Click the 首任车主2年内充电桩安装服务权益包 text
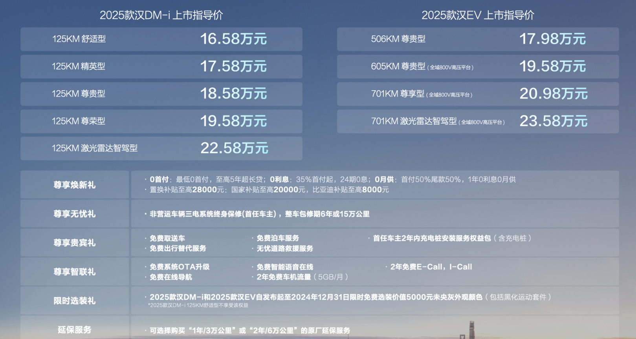The image size is (636, 339). (432, 238)
